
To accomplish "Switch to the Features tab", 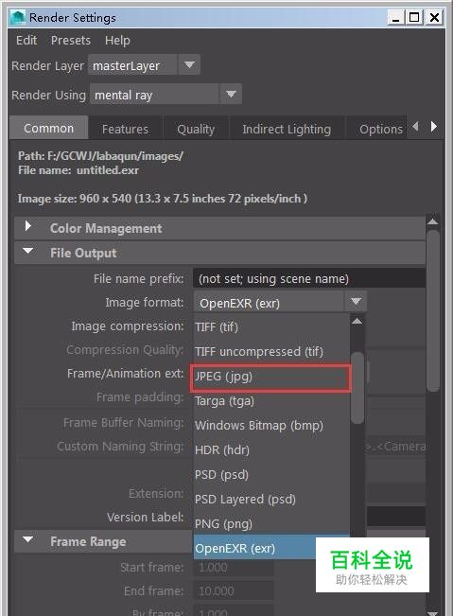I will point(125,129).
